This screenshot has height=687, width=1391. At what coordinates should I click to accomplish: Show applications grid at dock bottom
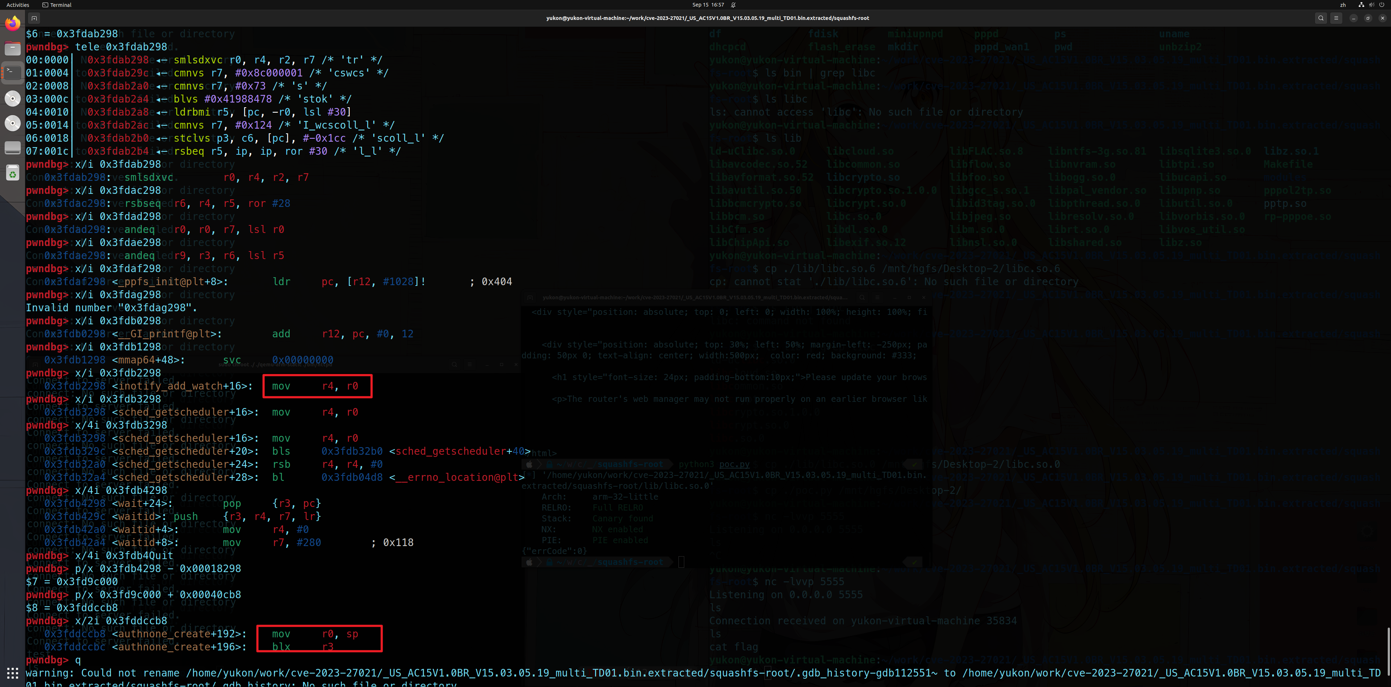coord(12,673)
